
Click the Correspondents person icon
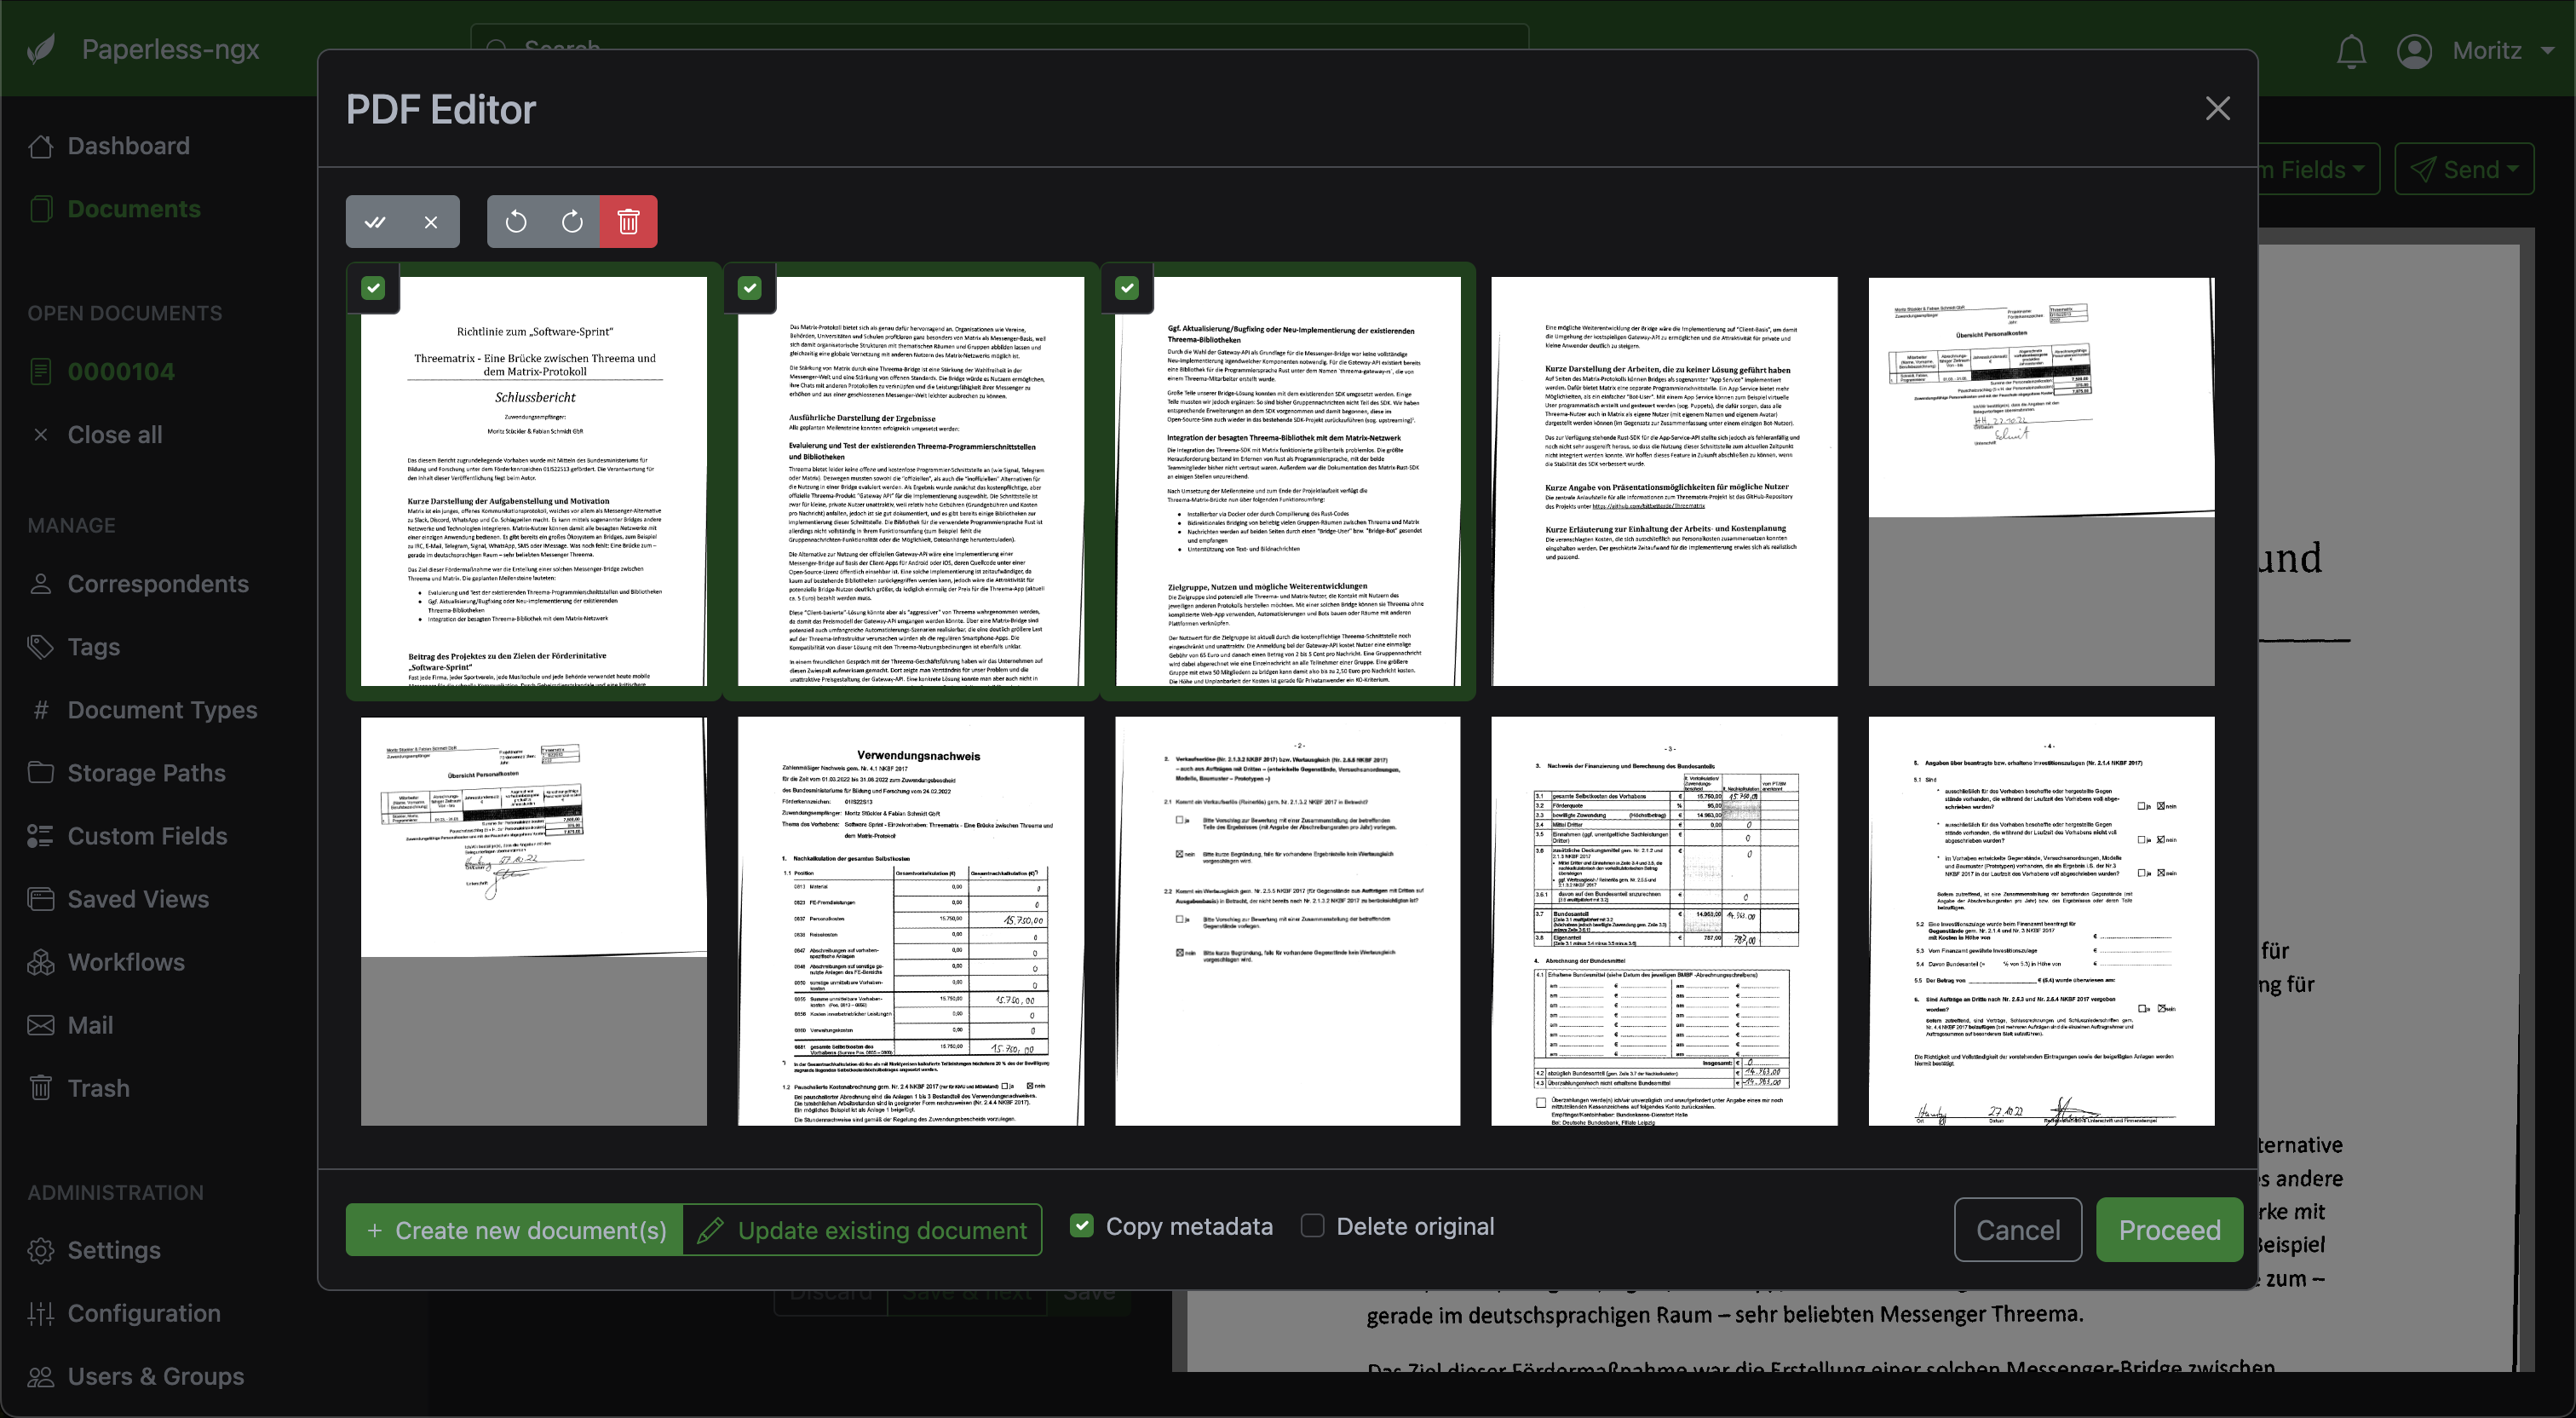pos(41,584)
